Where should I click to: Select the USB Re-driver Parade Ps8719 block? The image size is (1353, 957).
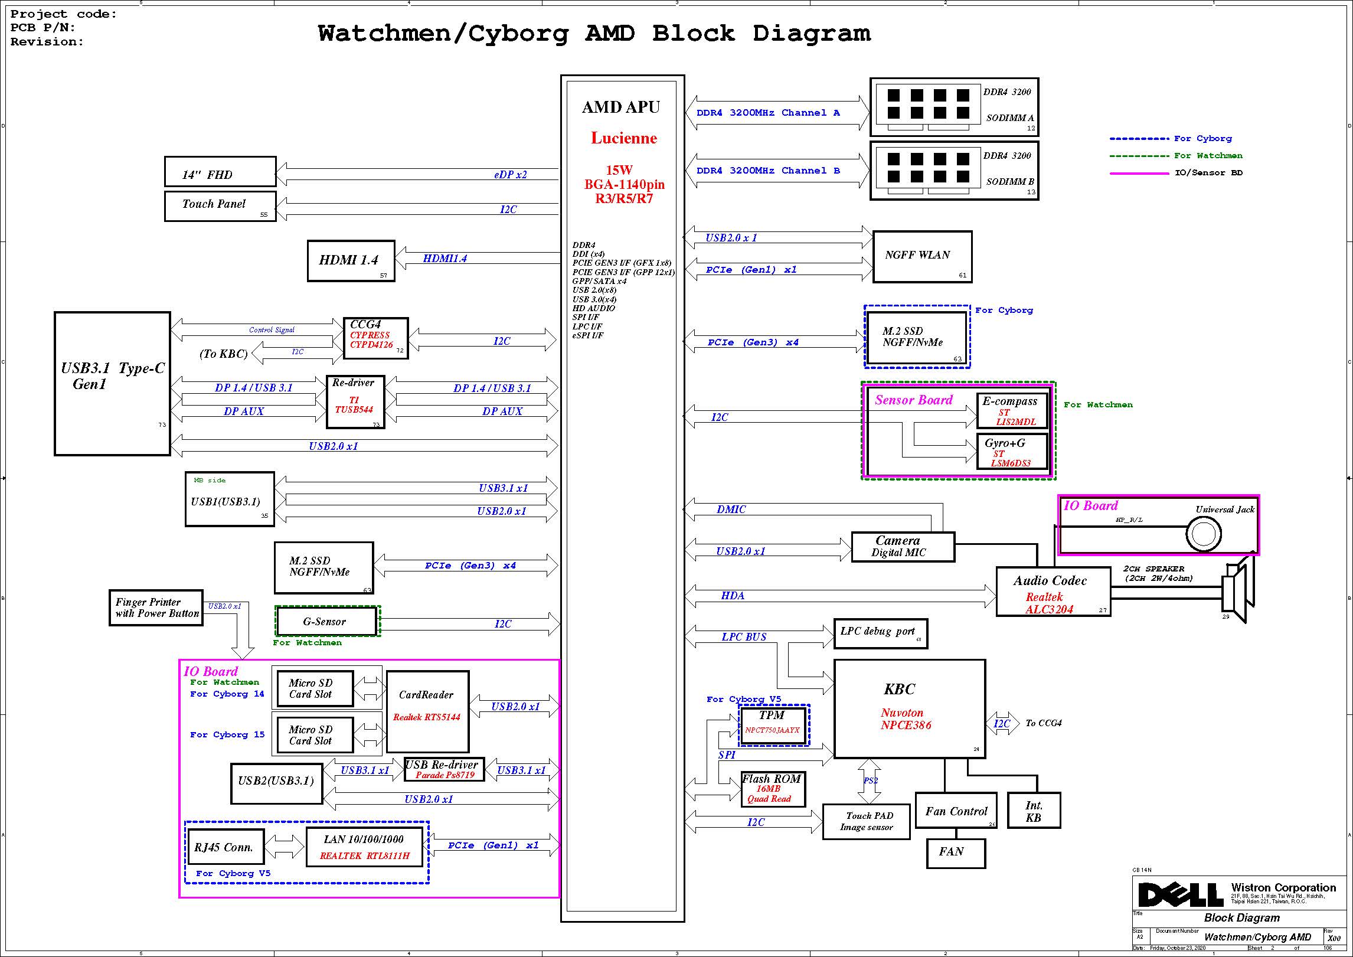point(445,769)
